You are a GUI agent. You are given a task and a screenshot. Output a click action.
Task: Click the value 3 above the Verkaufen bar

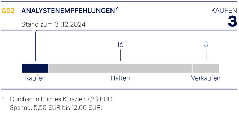206,45
